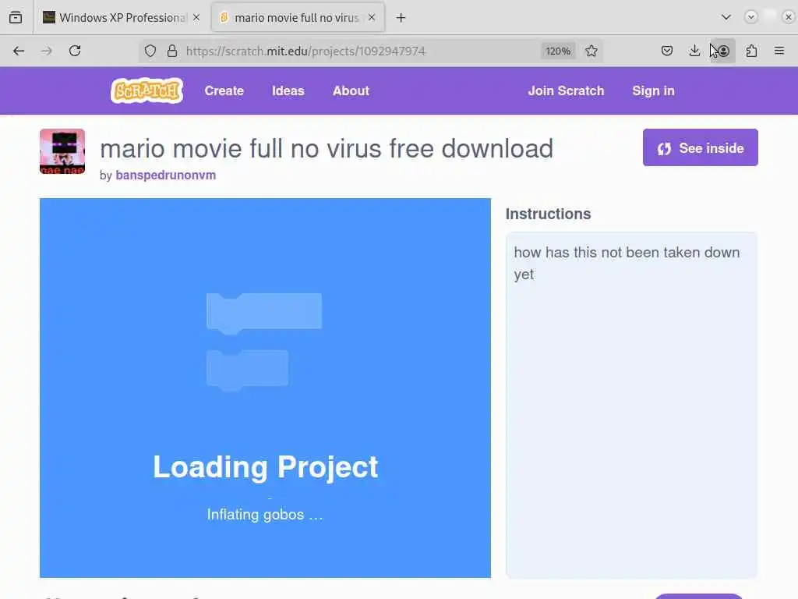
Task: Click the project title heading text
Action: click(327, 149)
